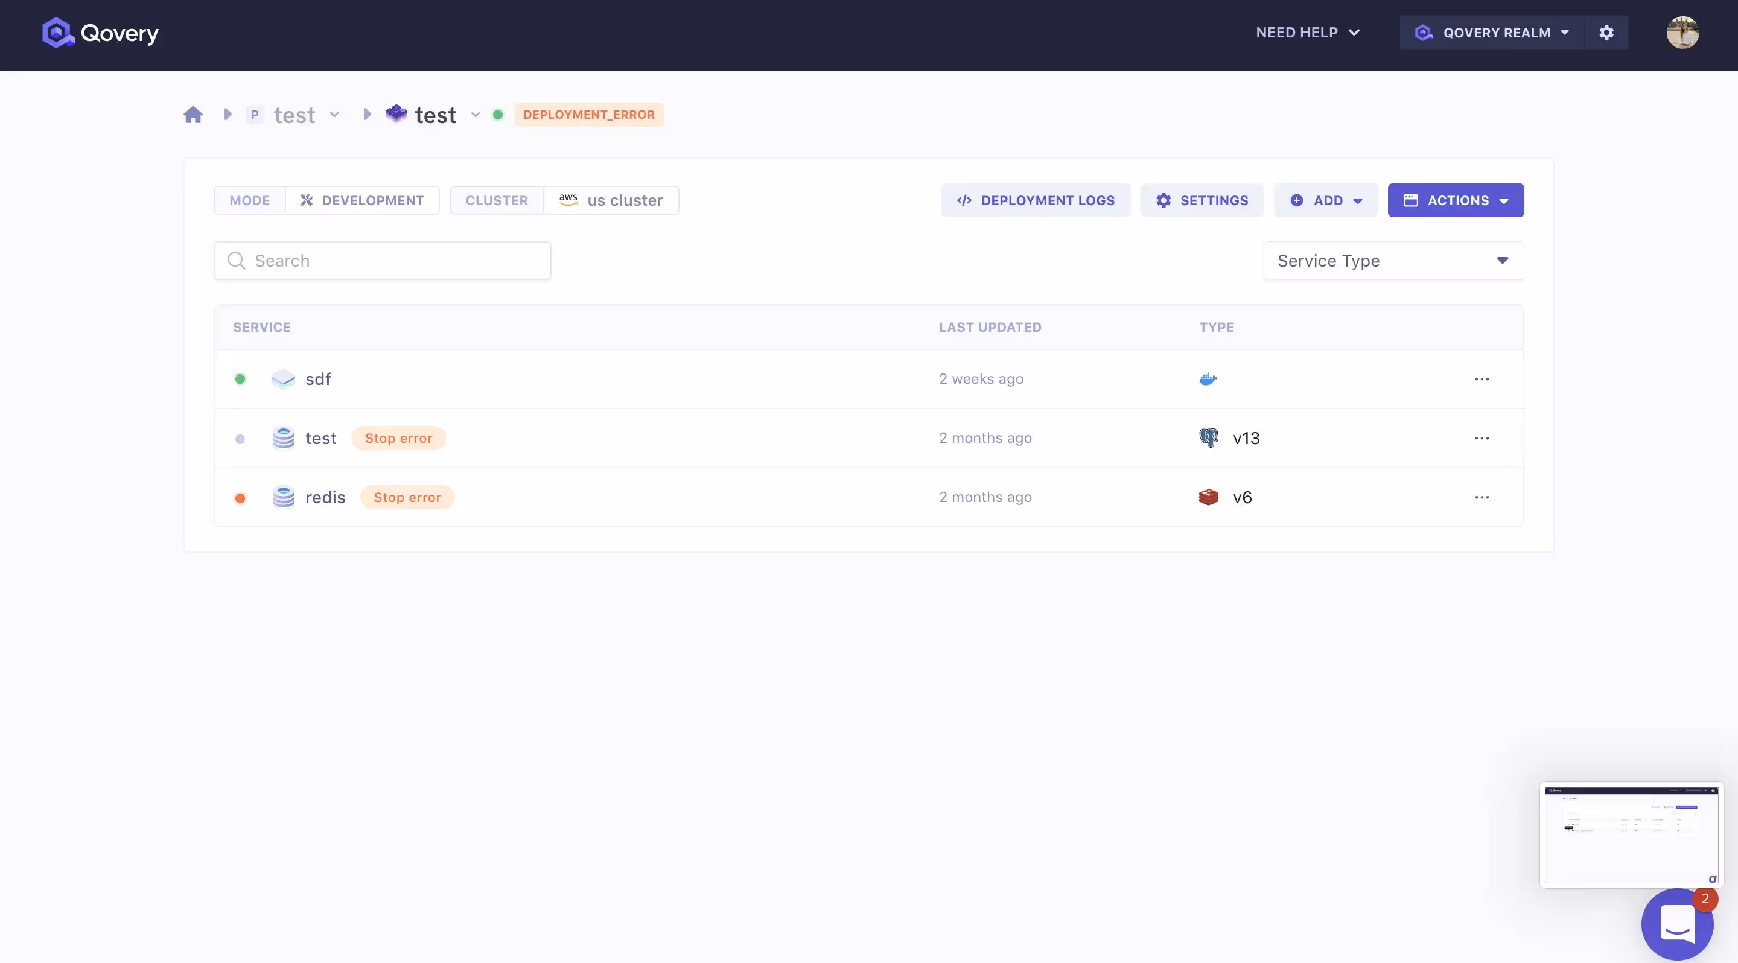Open the three-dot menu on the sdf row
1738x963 pixels.
(x=1482, y=378)
